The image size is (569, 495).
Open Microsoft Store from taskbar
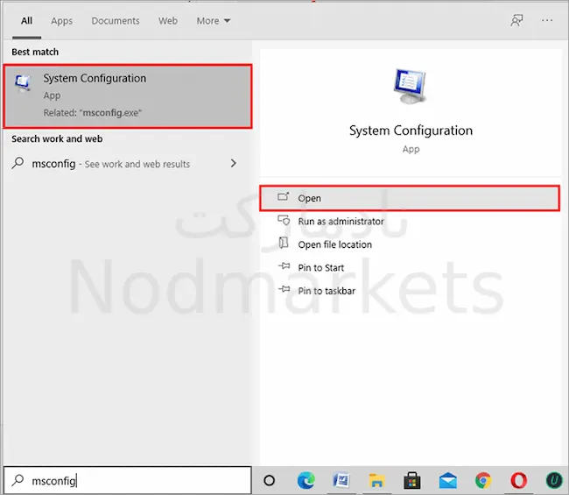click(x=412, y=480)
